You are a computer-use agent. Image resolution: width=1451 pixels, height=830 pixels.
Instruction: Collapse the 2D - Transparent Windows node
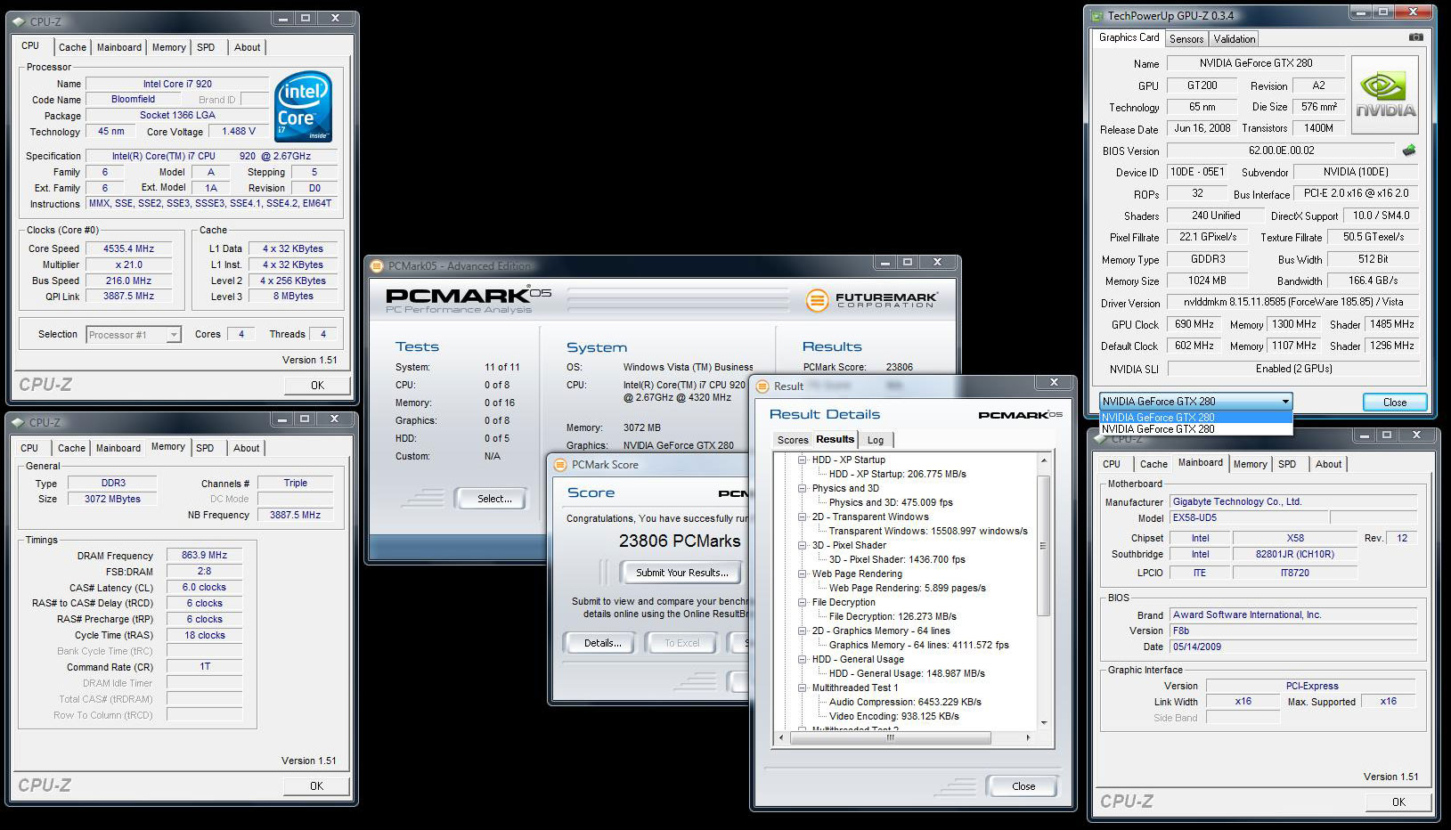coord(802,517)
